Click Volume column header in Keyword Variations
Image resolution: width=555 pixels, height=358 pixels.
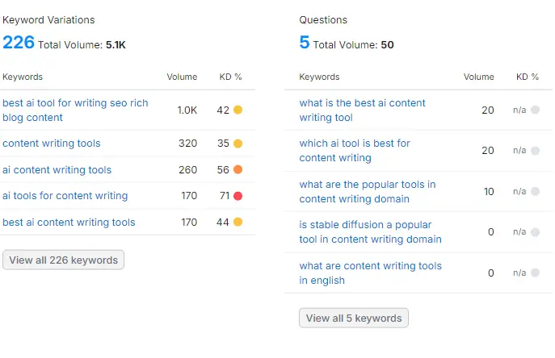pyautogui.click(x=182, y=77)
